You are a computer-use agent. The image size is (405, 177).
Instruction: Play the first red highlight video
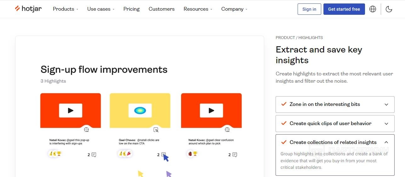71,110
